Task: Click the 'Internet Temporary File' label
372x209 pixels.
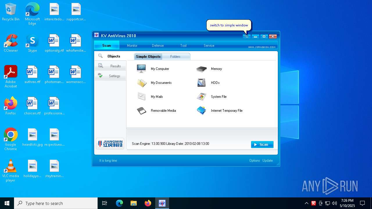Action: (x=227, y=111)
